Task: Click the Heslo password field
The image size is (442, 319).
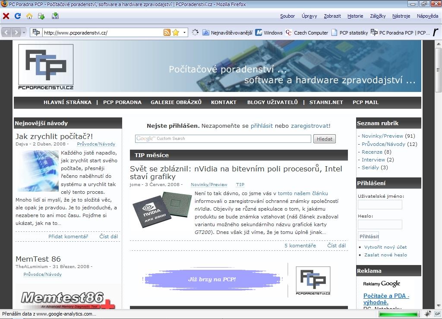Action: (x=380, y=224)
